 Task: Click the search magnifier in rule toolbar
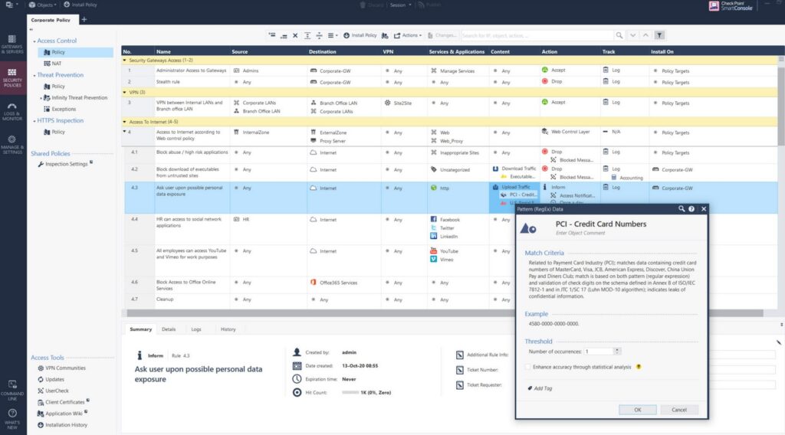[x=619, y=35]
